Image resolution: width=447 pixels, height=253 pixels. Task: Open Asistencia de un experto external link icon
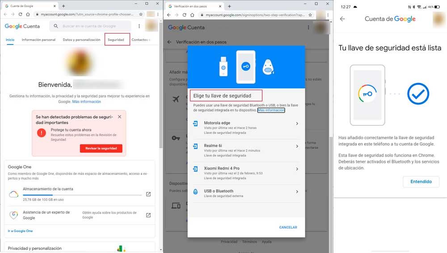[x=148, y=215]
